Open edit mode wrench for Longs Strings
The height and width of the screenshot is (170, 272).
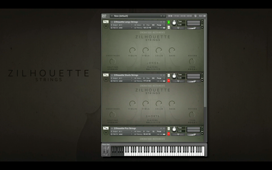click(x=106, y=22)
